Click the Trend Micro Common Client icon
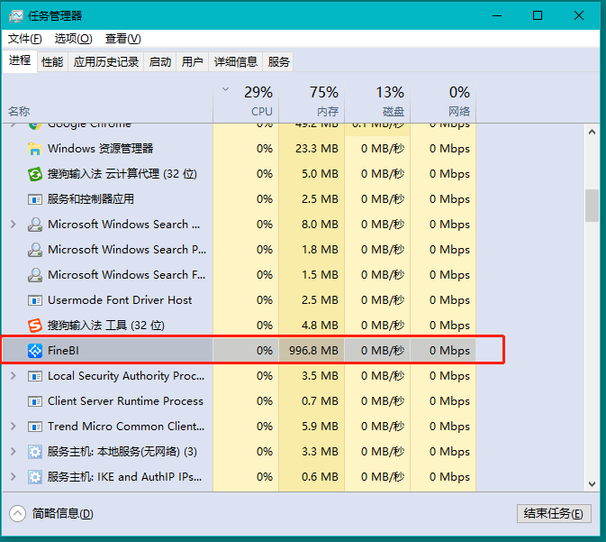Screen dimensions: 606x542 tap(35, 427)
